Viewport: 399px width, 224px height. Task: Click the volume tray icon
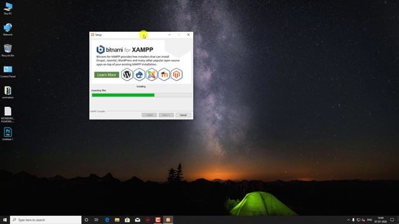pyautogui.click(x=363, y=220)
